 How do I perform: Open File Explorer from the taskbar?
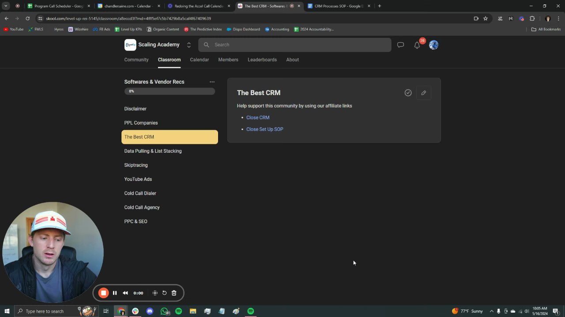click(x=193, y=311)
